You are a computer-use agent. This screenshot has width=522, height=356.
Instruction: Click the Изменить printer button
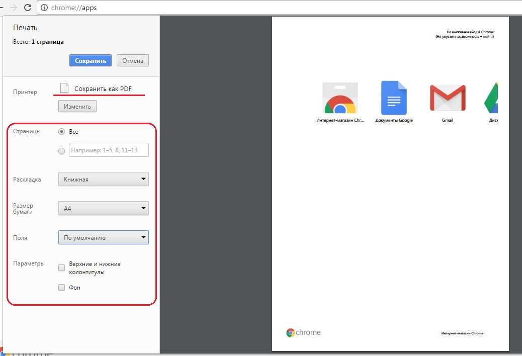click(77, 107)
